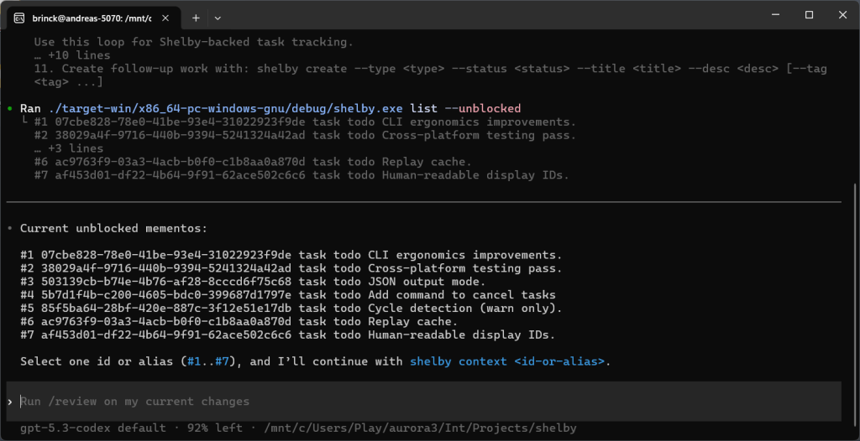This screenshot has width=860, height=441.
Task: Maximize the terminal window
Action: pos(809,15)
